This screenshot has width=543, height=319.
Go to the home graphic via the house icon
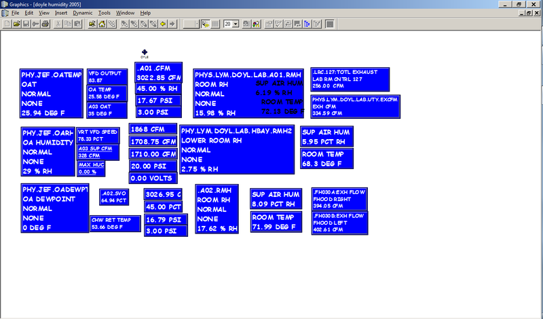pyautogui.click(x=101, y=24)
